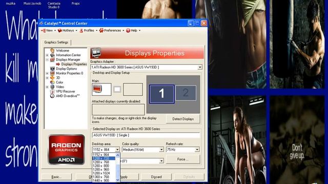Select the Main display monitor icon

point(97,89)
